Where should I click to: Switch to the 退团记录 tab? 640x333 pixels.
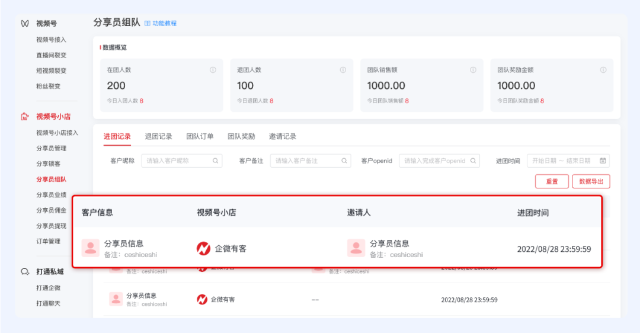tap(158, 136)
